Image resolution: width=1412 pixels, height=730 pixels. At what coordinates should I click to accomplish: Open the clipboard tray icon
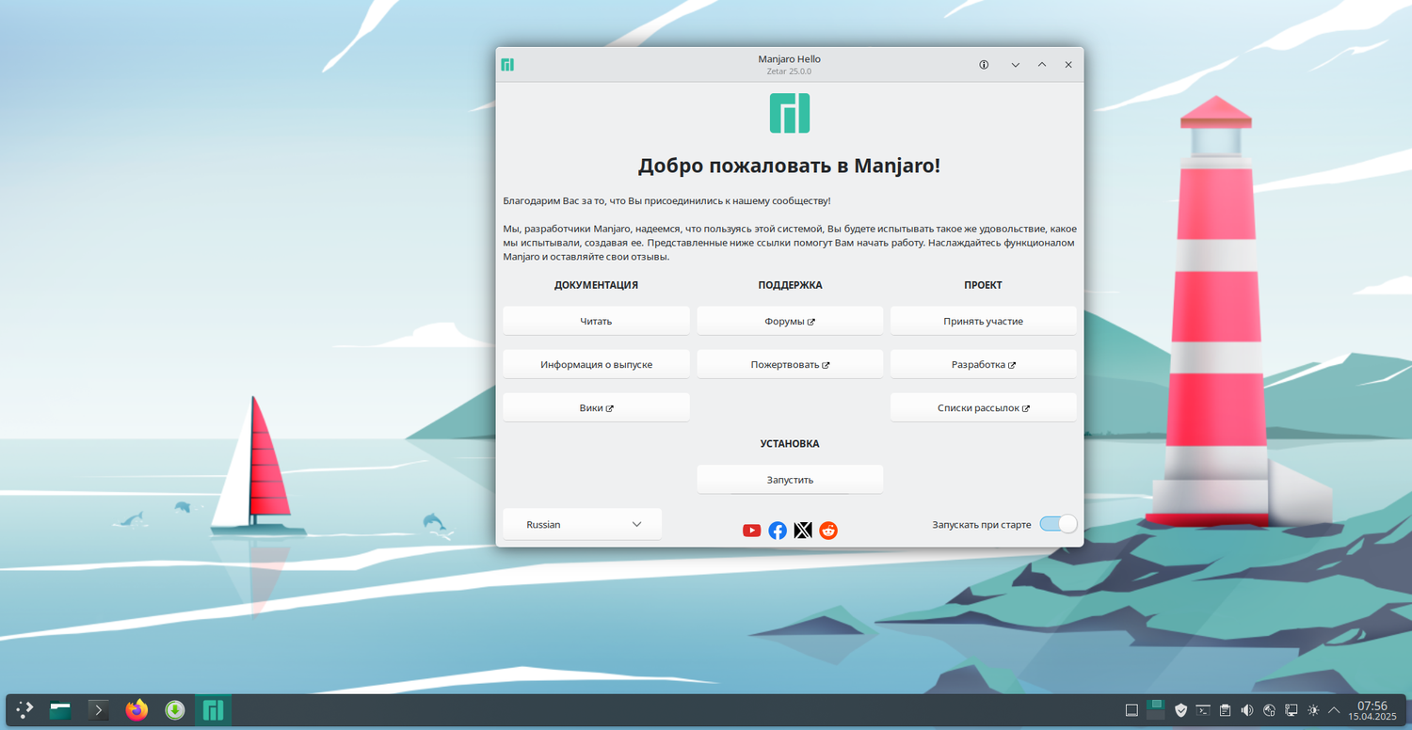point(1225,710)
